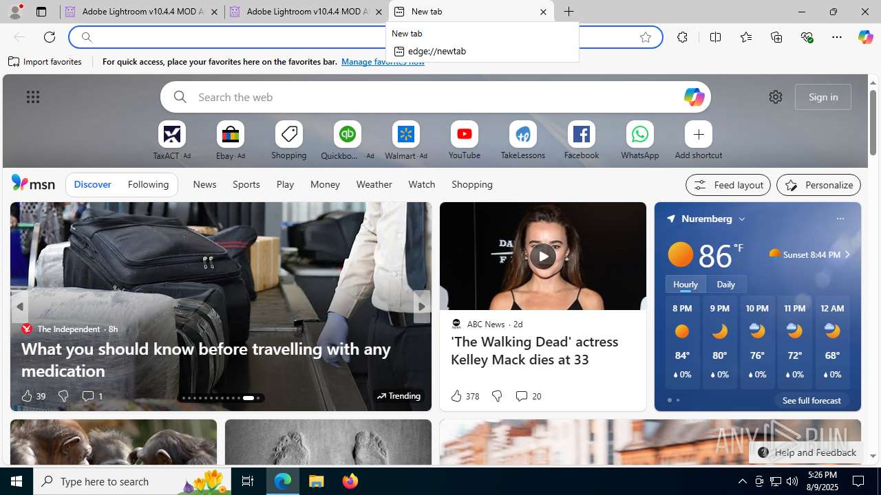Image resolution: width=881 pixels, height=495 pixels.
Task: Open Settings and more ellipsis menu
Action: point(837,37)
